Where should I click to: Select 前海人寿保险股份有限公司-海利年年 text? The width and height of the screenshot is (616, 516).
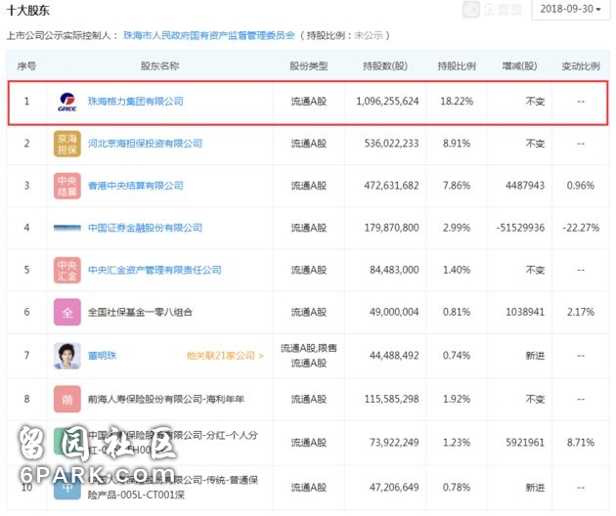[166, 399]
